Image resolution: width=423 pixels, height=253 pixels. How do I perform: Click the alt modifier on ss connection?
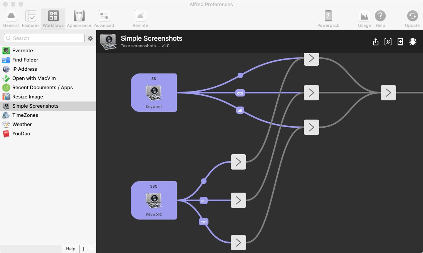240,110
